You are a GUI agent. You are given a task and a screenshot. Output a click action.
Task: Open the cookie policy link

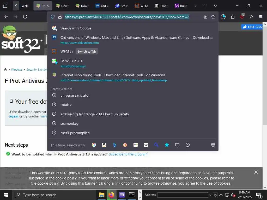[x=48, y=184]
